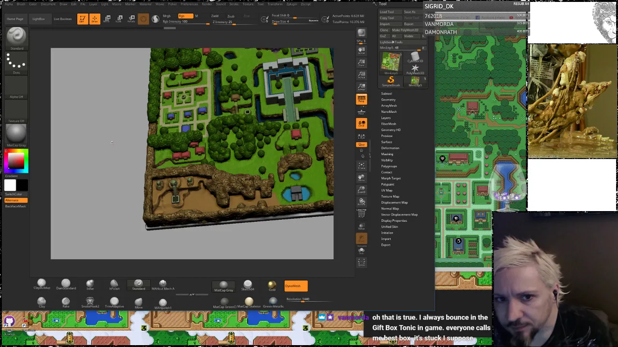The image size is (618, 347).
Task: Select the Scale transform mode
Action: click(119, 19)
